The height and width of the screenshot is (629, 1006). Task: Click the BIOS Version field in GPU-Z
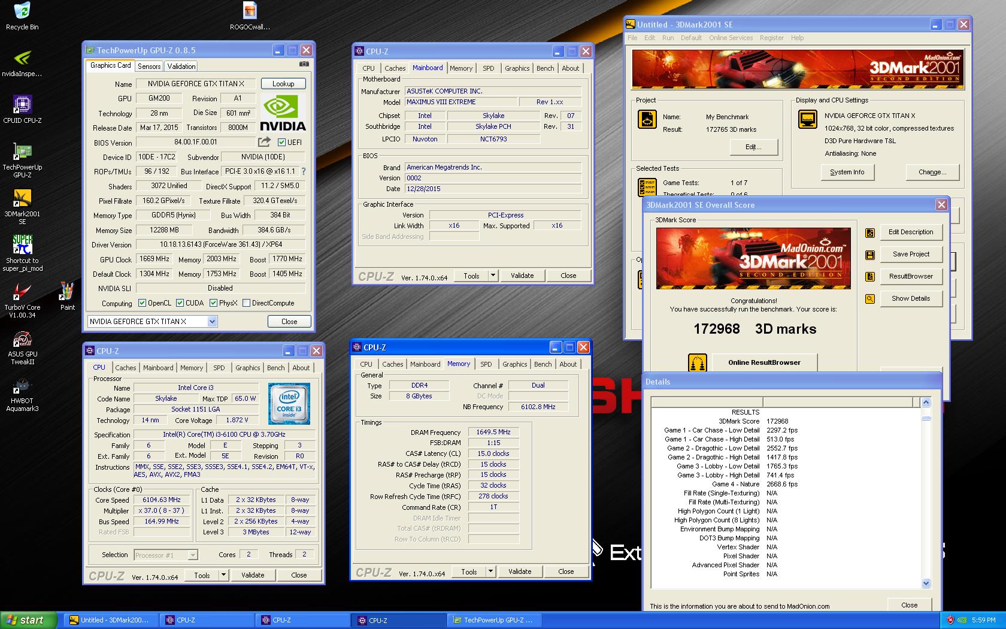click(x=196, y=143)
